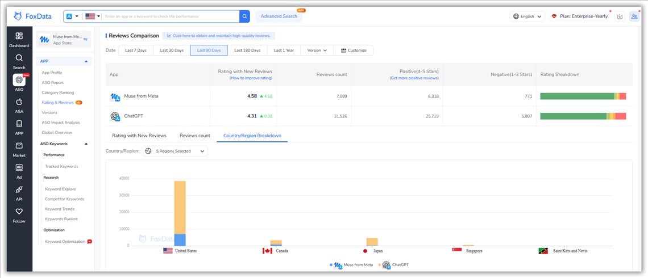This screenshot has height=278, width=648.
Task: Open Keyword Trends in sidebar
Action: [x=59, y=209]
